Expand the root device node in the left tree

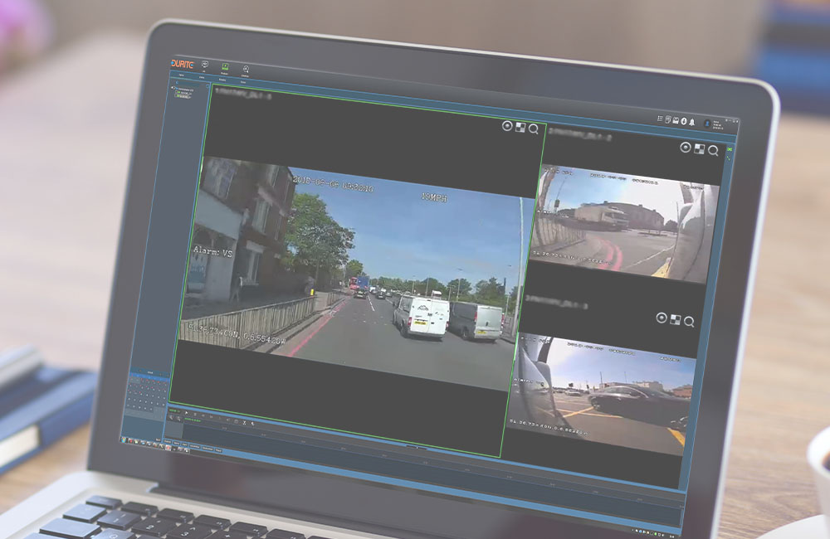(172, 87)
